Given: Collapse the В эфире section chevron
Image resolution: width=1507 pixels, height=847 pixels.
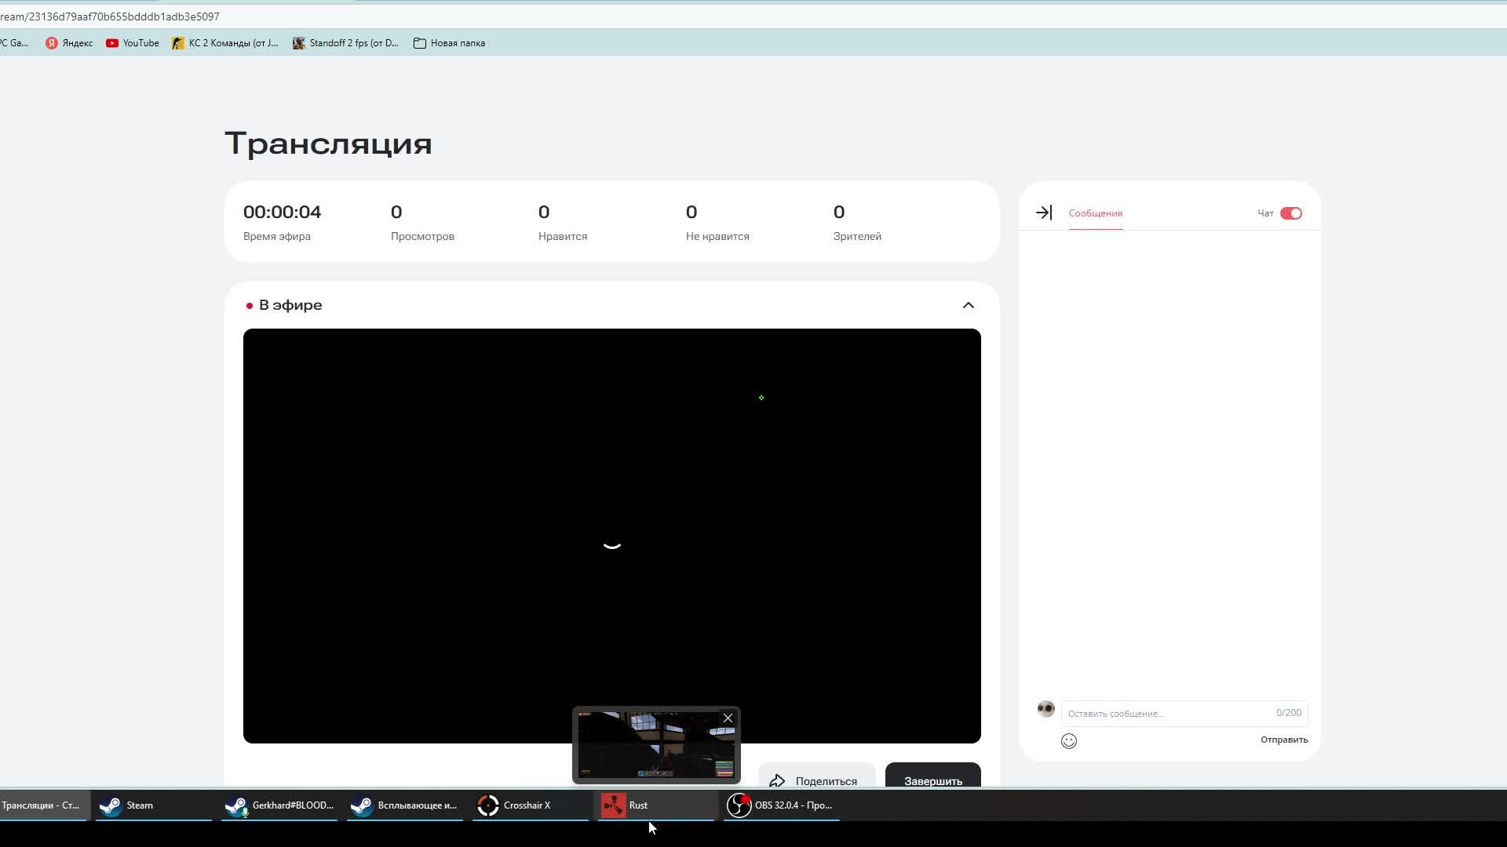Looking at the screenshot, I should click(968, 305).
